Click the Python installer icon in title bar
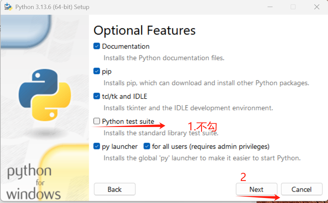The height and width of the screenshot is (203, 328). tap(8, 7)
